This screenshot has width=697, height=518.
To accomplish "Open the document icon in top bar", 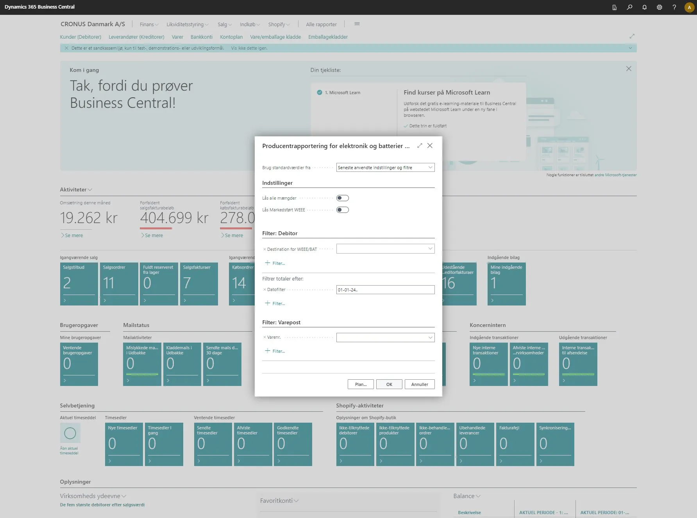I will pyautogui.click(x=615, y=7).
